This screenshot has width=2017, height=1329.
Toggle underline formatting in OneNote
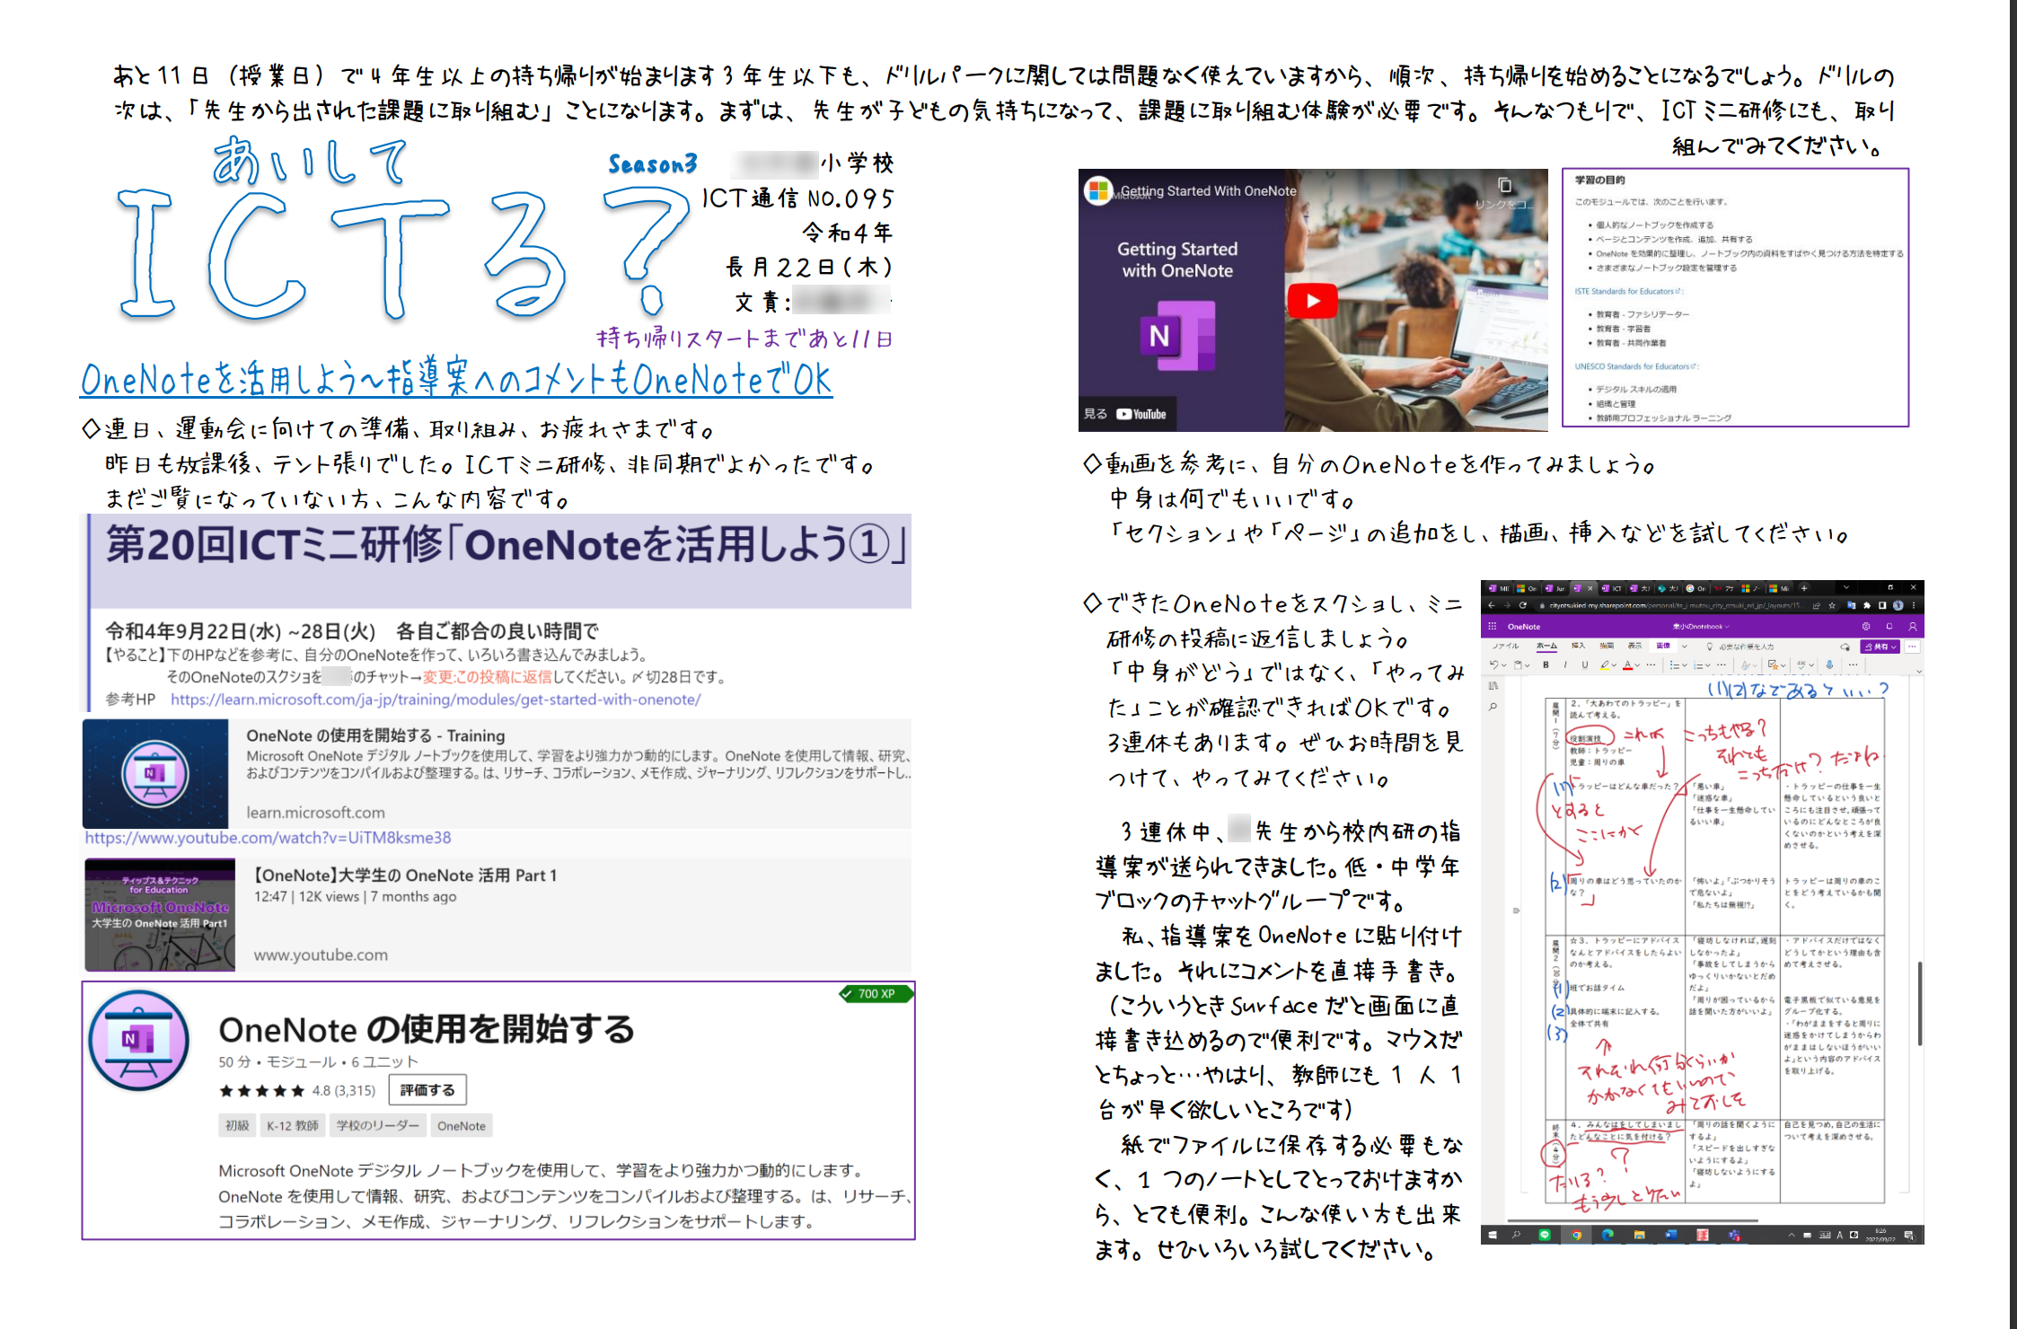pos(1584,664)
